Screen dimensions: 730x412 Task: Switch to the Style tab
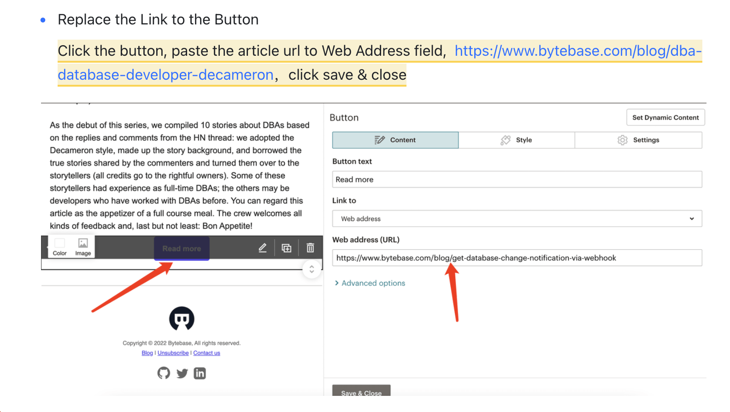point(517,140)
